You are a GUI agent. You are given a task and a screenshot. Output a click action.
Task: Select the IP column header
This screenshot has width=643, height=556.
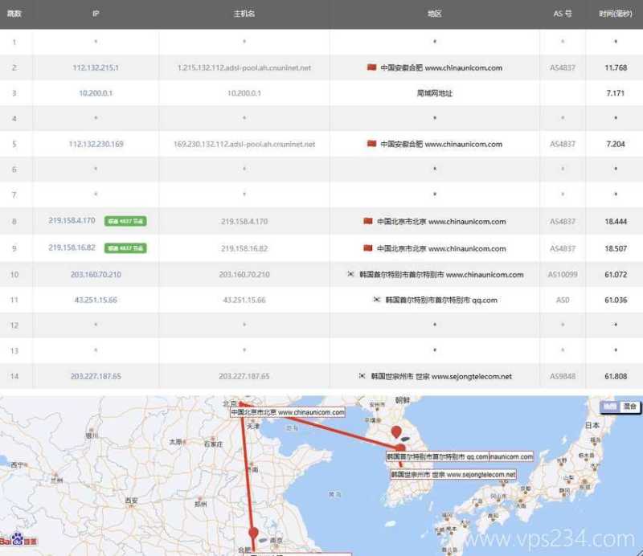[96, 14]
